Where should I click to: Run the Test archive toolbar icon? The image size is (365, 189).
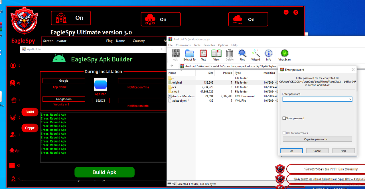(x=203, y=55)
